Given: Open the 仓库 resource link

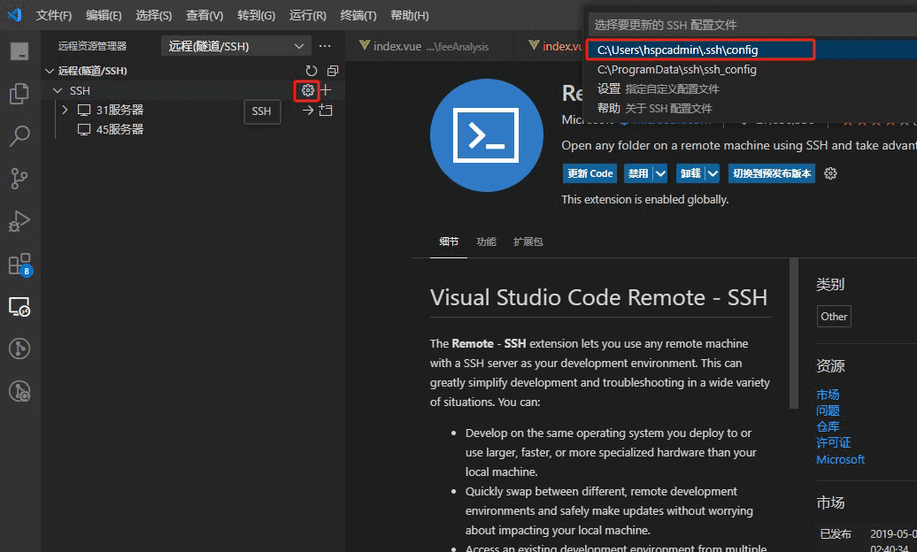Looking at the screenshot, I should click(x=828, y=427).
